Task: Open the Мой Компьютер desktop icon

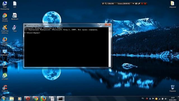Action: click(5, 5)
